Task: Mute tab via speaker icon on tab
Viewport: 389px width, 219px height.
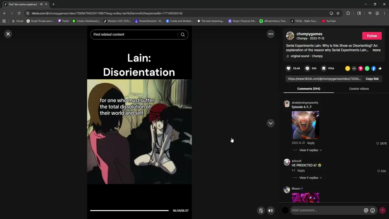Action: [x=41, y=4]
